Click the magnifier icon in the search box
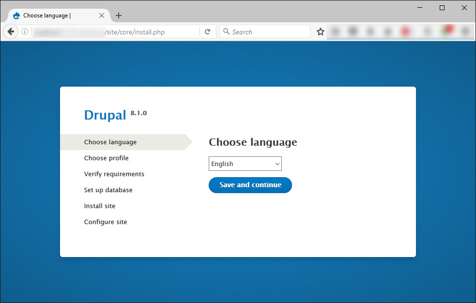476x303 pixels. (x=226, y=31)
